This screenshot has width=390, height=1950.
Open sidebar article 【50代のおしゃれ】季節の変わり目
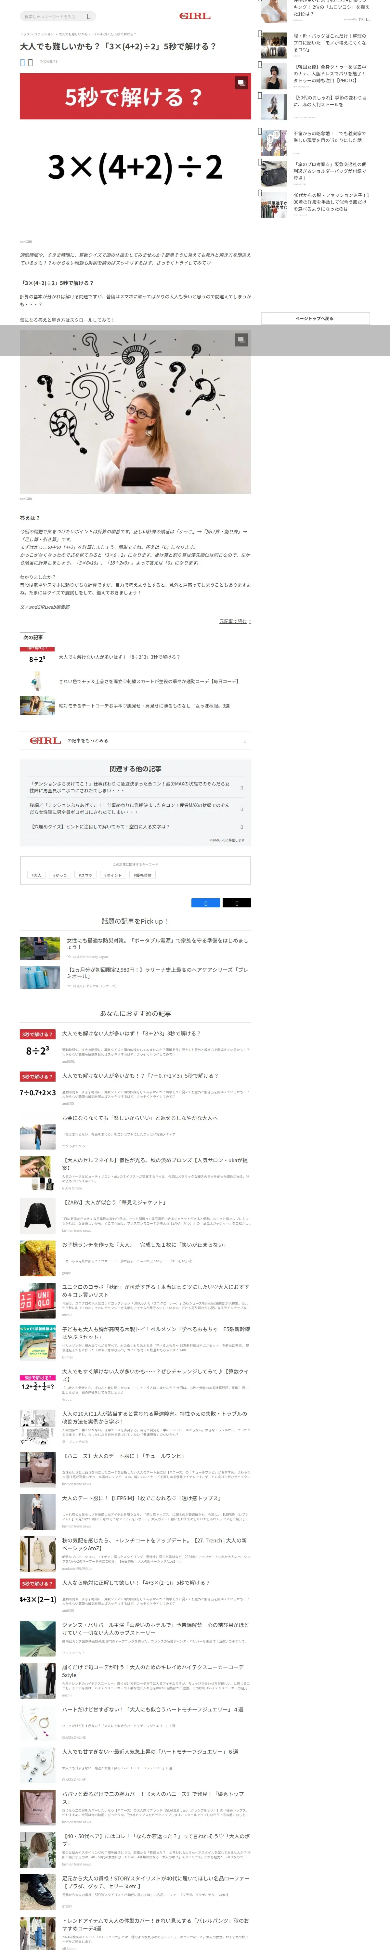pos(330,101)
